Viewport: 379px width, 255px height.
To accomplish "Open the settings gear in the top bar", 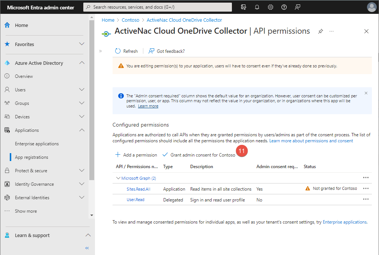I will (x=271, y=7).
